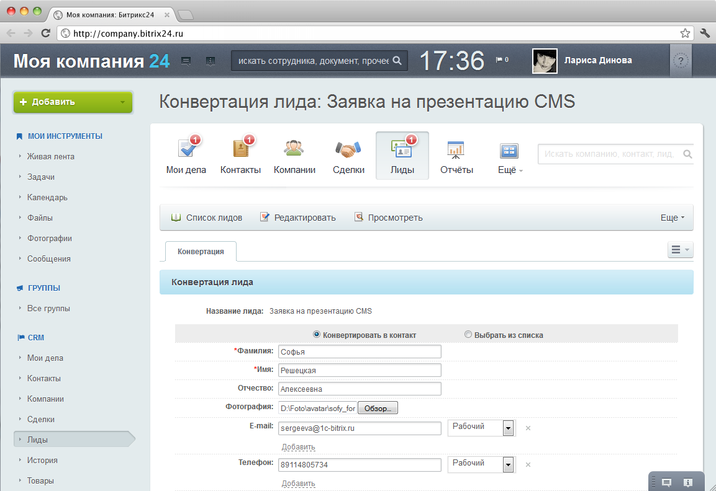Click the header notifications icon
The image size is (716, 491).
coord(210,61)
